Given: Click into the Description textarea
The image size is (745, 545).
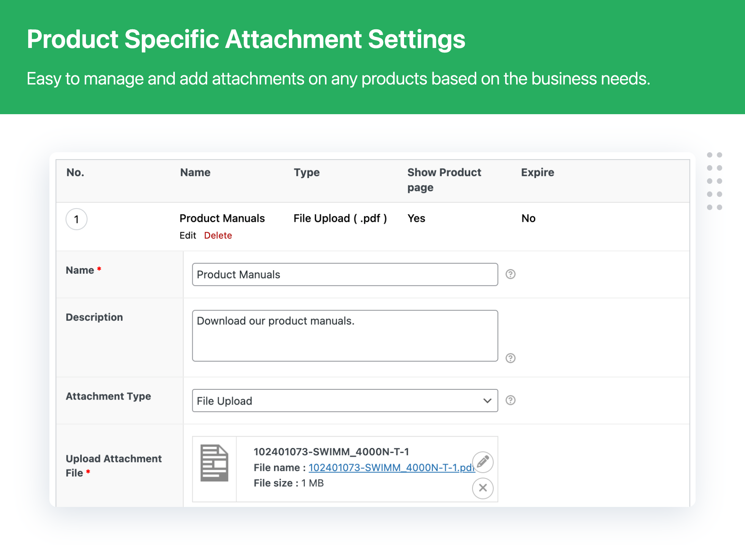Looking at the screenshot, I should click(345, 336).
